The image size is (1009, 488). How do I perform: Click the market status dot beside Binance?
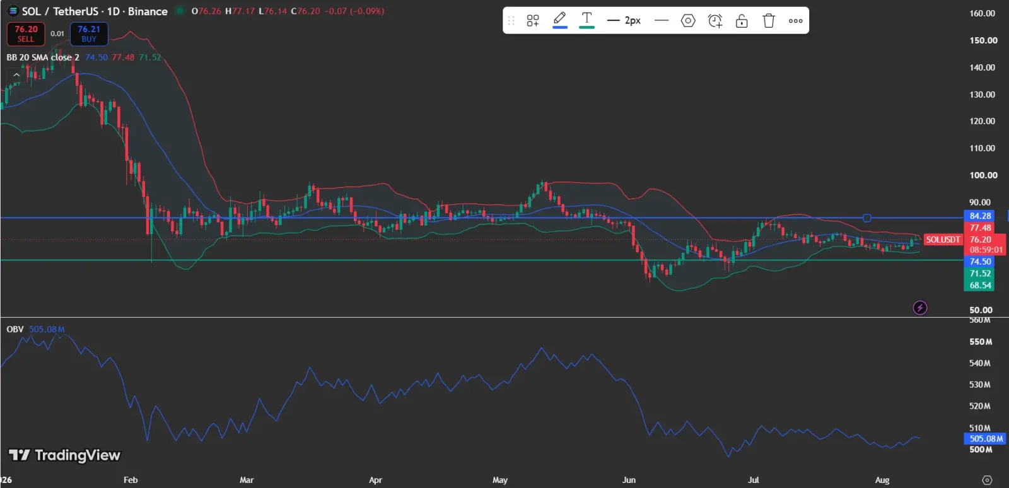point(180,11)
